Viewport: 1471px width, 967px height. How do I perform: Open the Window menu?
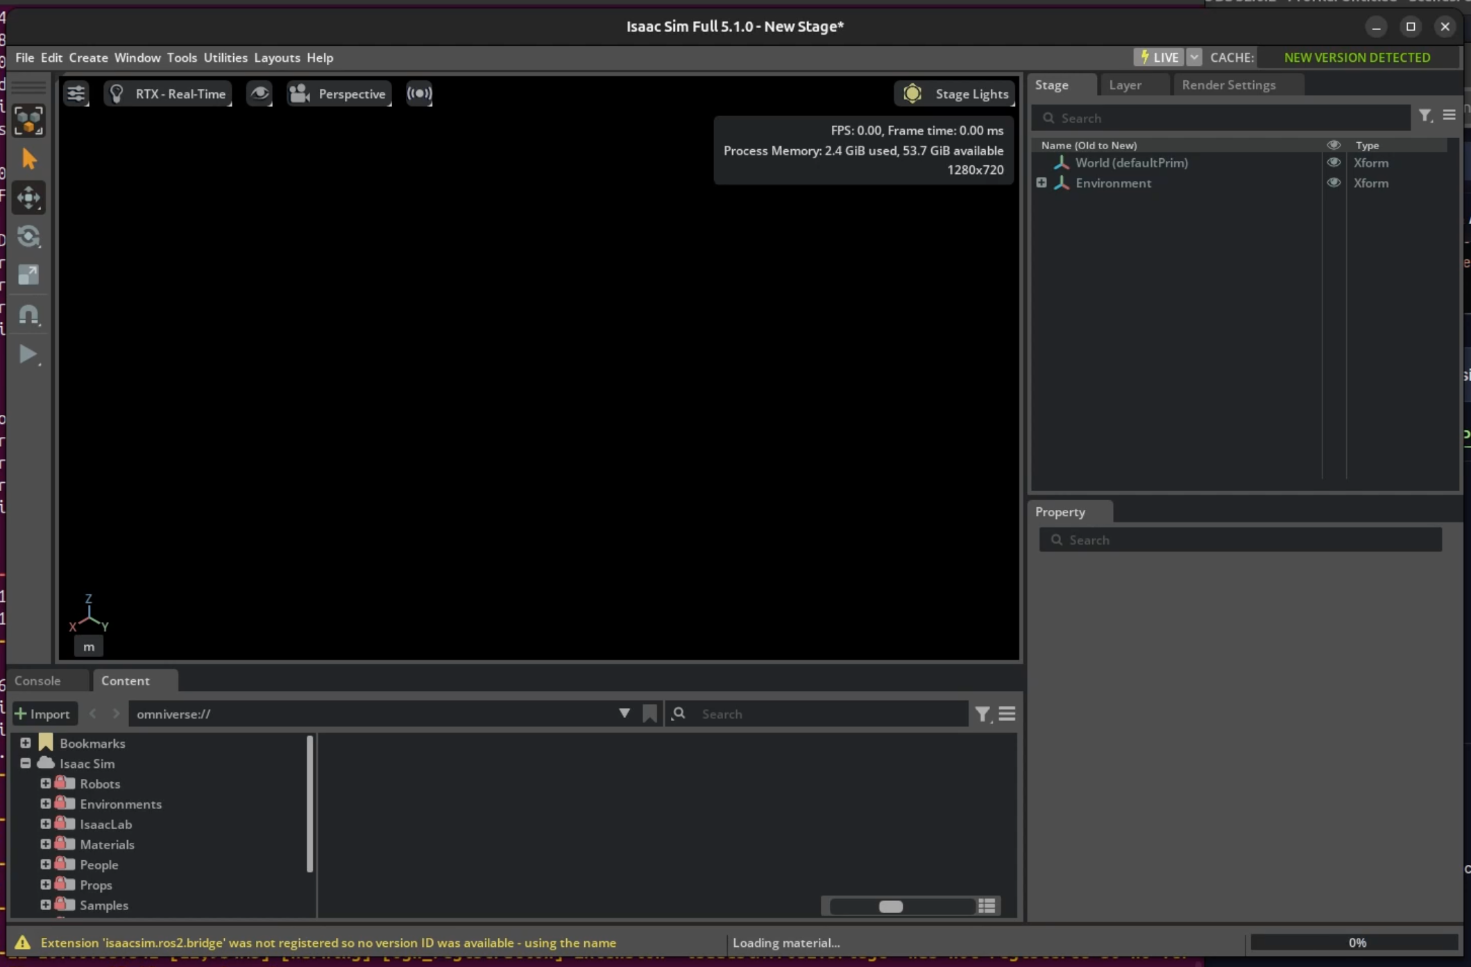(x=137, y=58)
